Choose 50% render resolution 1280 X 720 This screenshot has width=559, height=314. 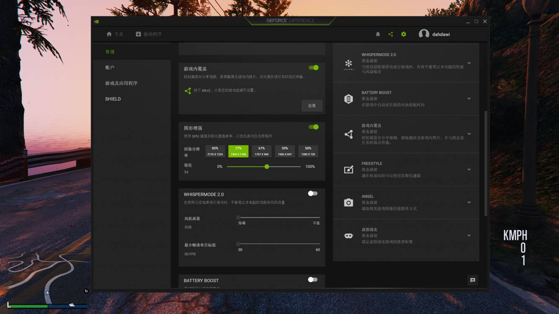pyautogui.click(x=308, y=151)
